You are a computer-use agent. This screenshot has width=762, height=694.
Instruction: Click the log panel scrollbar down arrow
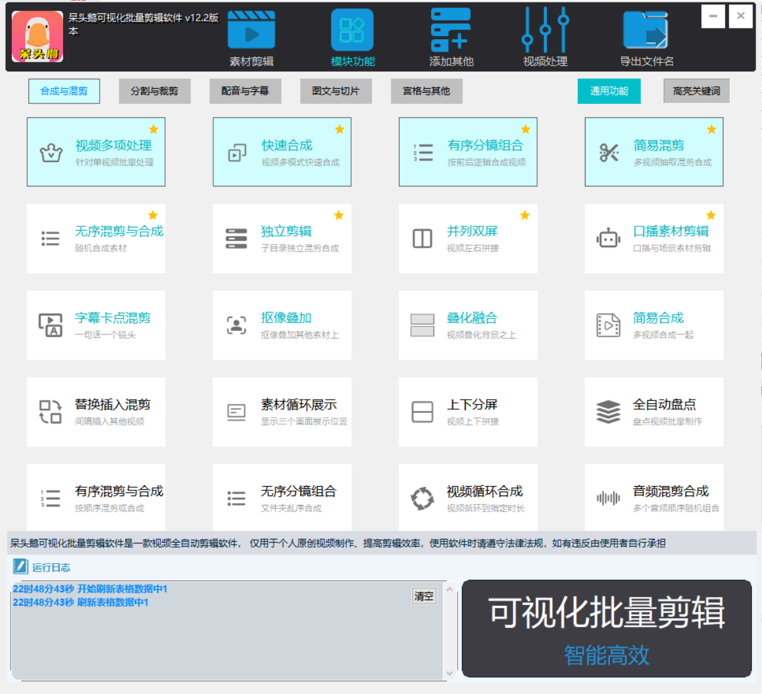(x=448, y=672)
